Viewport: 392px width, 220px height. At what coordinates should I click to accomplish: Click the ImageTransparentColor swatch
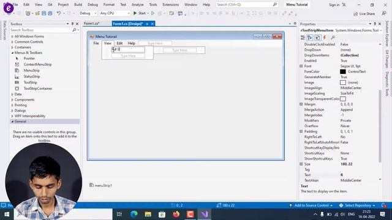343,99
